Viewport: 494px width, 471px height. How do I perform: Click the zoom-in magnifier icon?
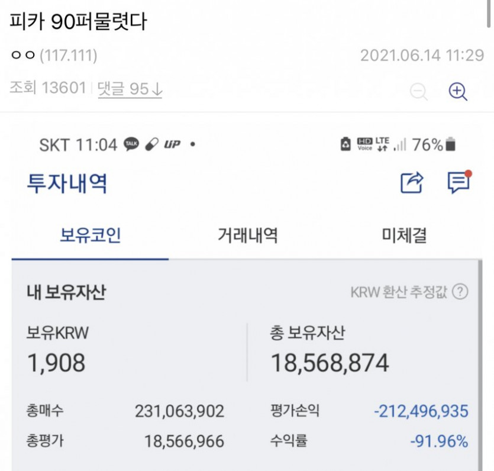tap(458, 92)
